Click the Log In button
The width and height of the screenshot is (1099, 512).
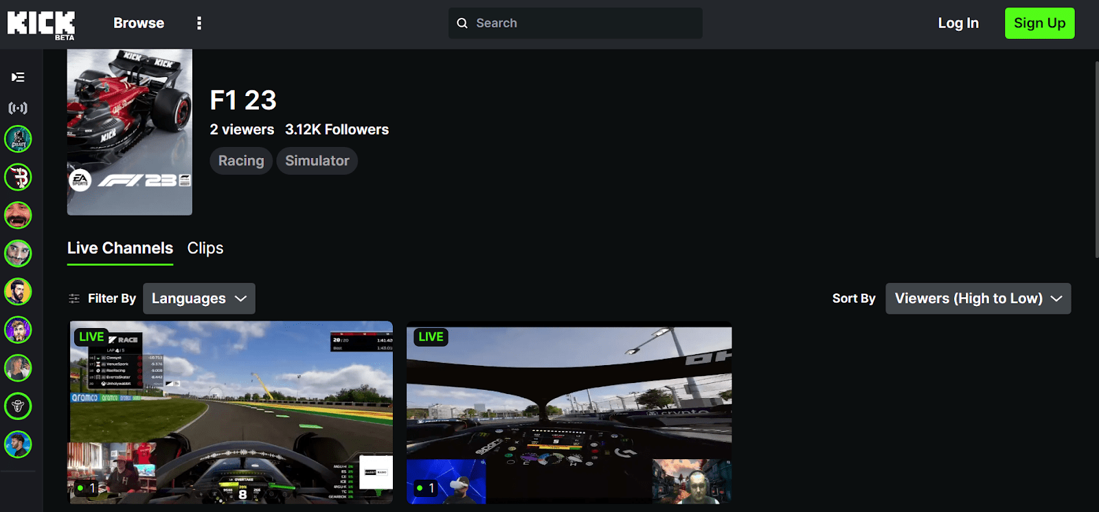coord(958,23)
